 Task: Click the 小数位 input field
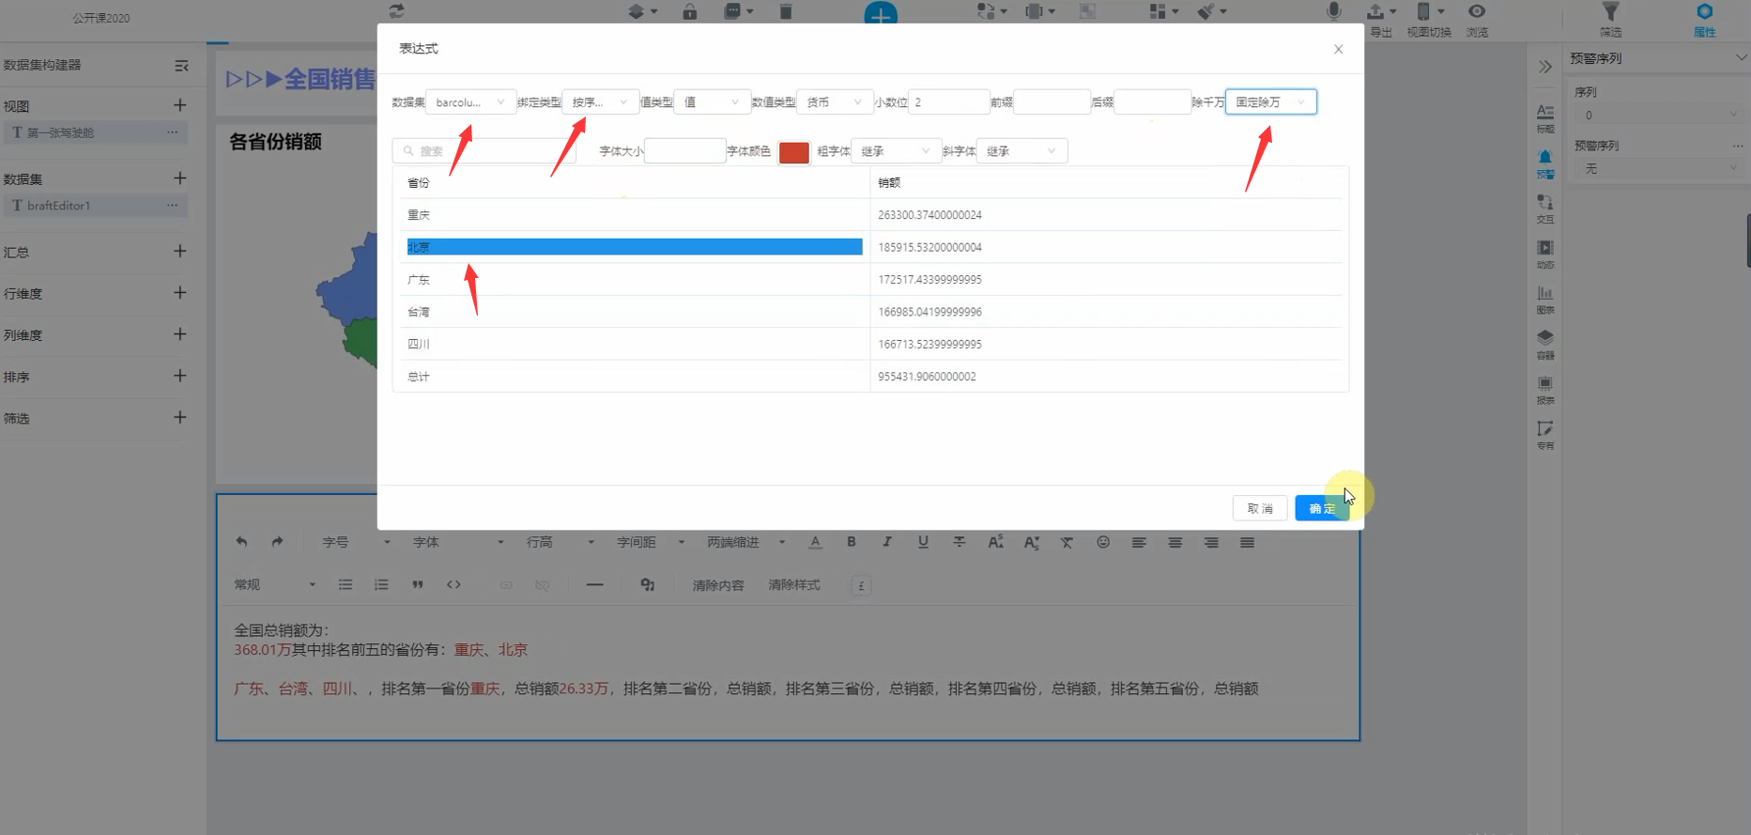click(949, 101)
